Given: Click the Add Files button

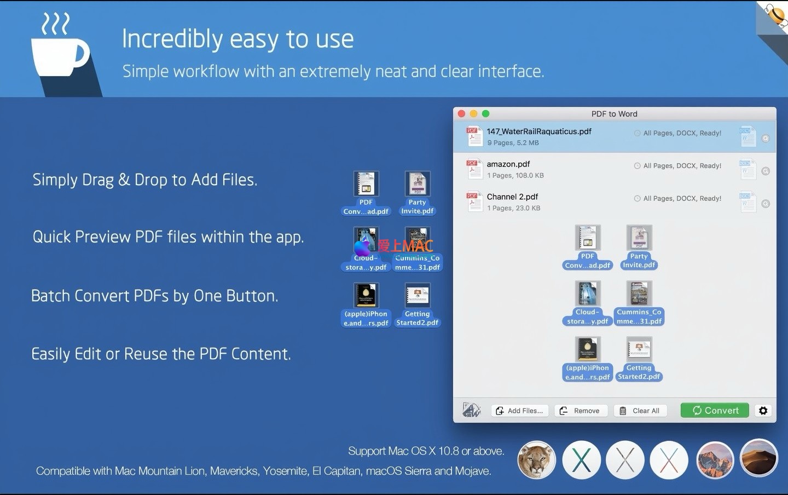Looking at the screenshot, I should 520,411.
